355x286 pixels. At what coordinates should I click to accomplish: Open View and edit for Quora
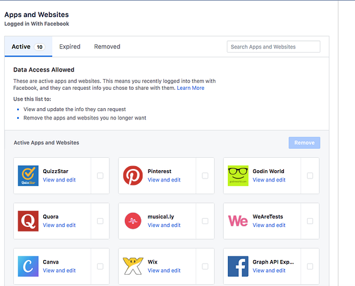[59, 225]
